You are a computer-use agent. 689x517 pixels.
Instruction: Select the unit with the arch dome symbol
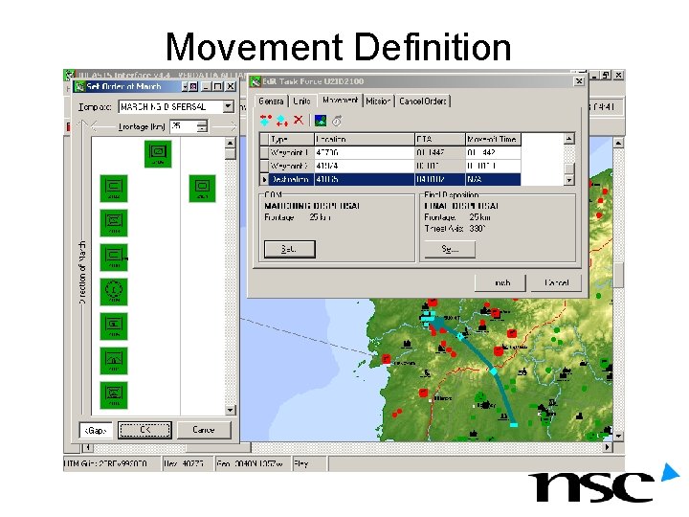pos(114,361)
